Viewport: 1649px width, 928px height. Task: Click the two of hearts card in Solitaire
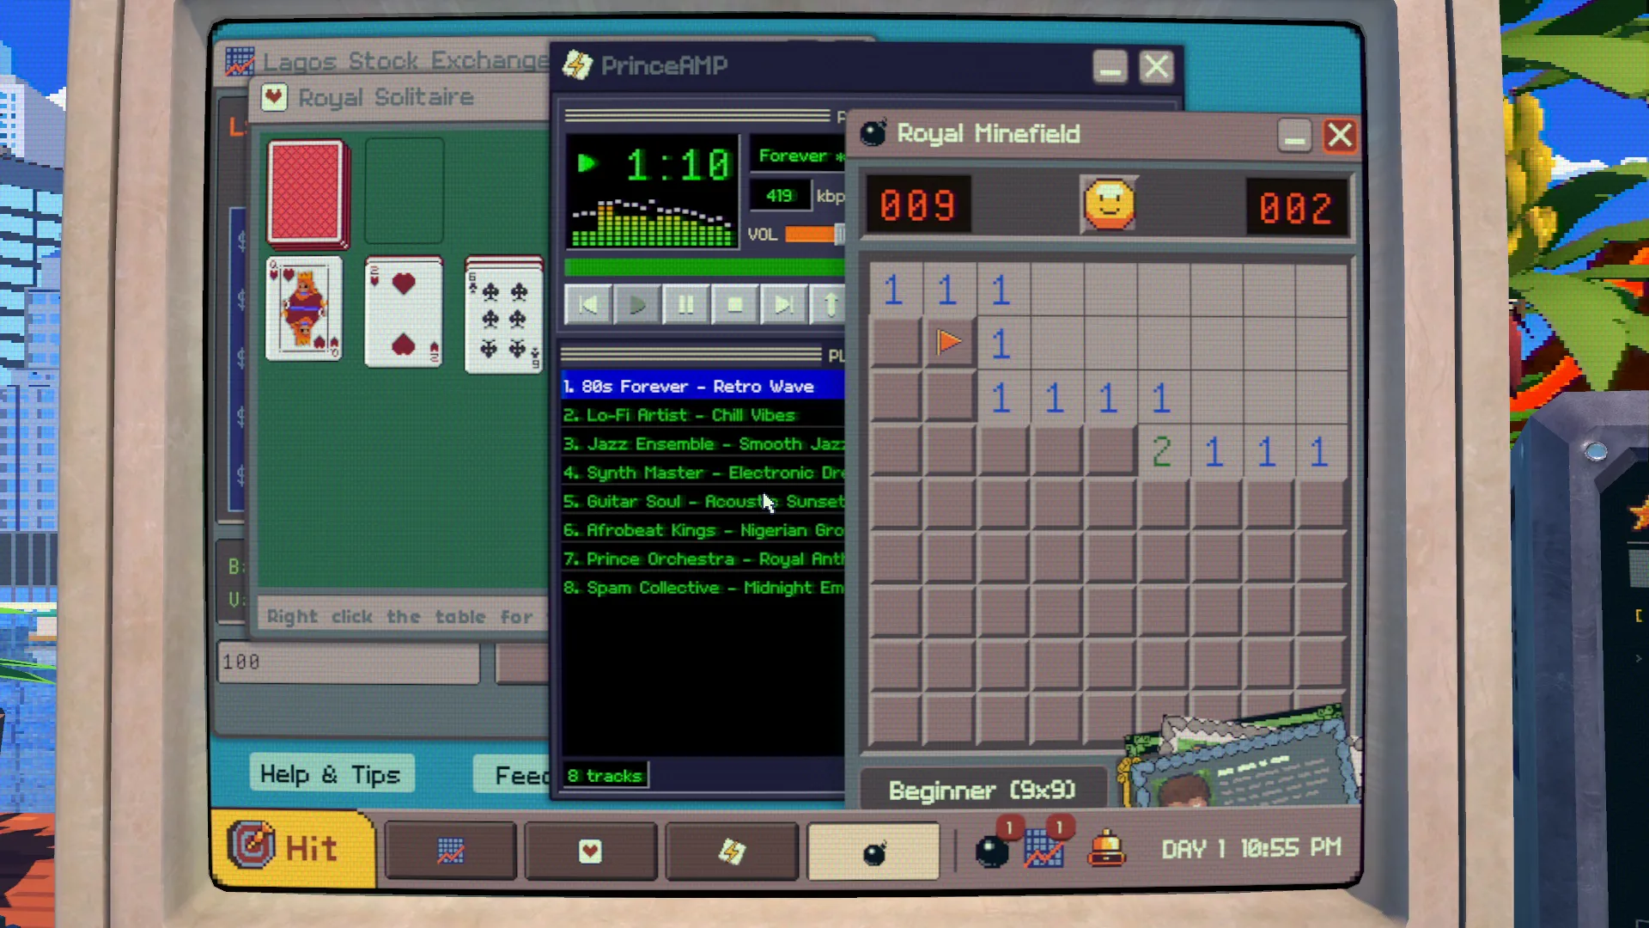[404, 313]
